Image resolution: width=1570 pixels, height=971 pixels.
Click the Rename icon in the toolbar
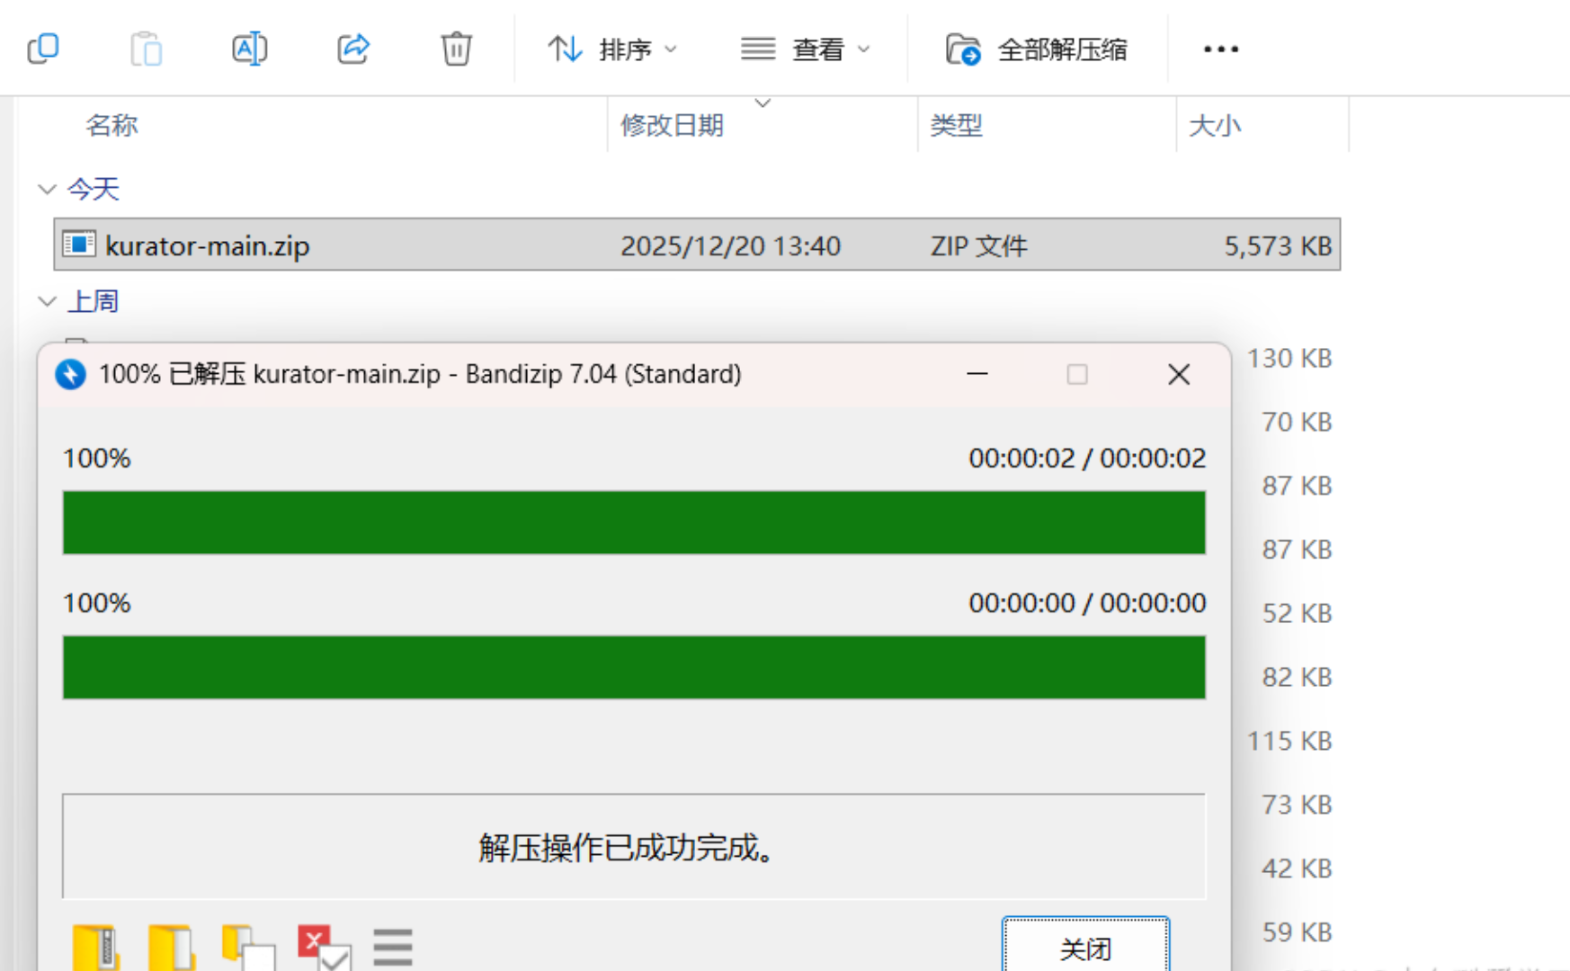coord(249,49)
